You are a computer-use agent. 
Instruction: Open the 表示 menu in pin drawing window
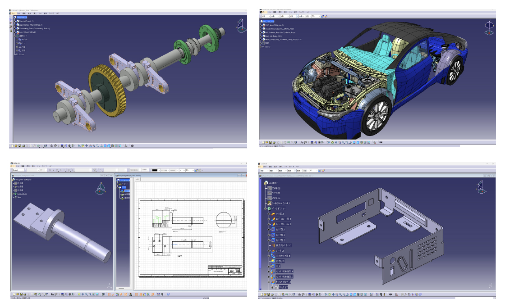click(28, 166)
